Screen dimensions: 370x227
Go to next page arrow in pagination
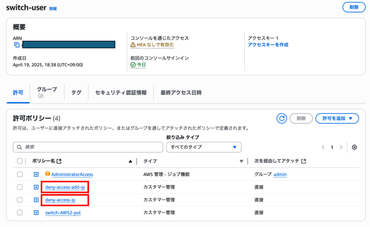341,147
